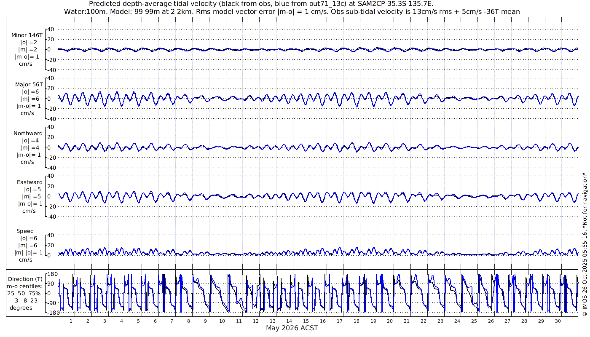The image size is (590, 337).
Task: Select the "May 2026 ACST" axis title
Action: [x=292, y=328]
